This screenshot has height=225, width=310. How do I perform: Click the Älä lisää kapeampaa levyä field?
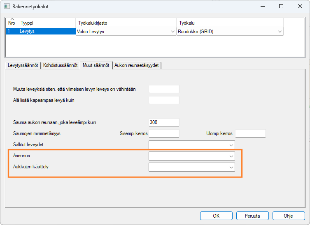pyautogui.click(x=163, y=100)
